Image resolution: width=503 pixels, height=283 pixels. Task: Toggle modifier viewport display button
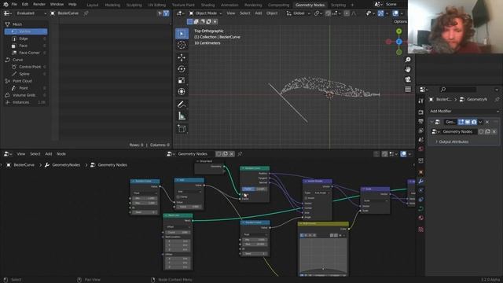[x=468, y=122]
